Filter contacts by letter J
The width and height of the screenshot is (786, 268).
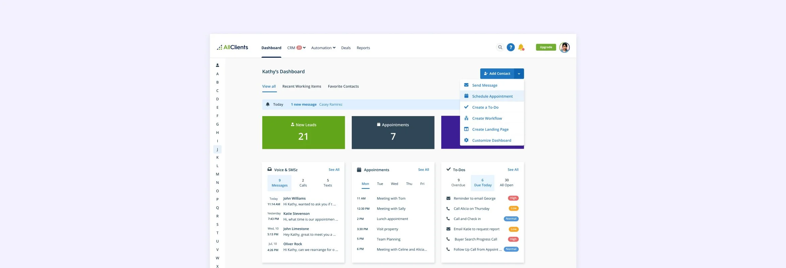(217, 149)
